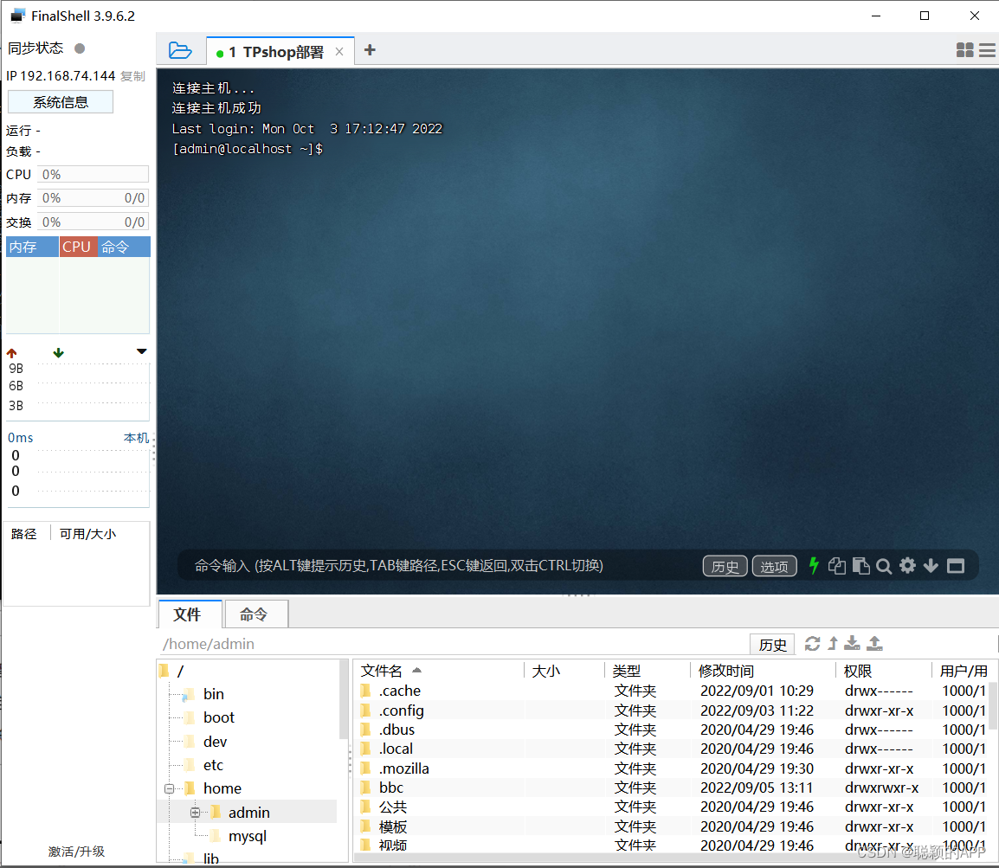Collapse the home folder tree node
The height and width of the screenshot is (868, 999).
169,788
